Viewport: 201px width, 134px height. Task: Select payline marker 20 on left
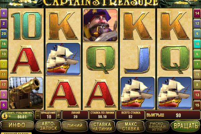(4, 33)
